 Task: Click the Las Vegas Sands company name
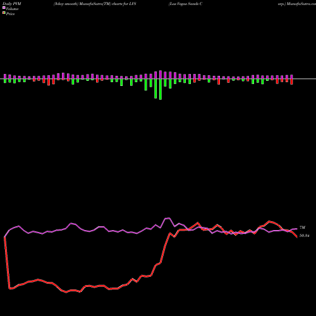tap(185, 4)
